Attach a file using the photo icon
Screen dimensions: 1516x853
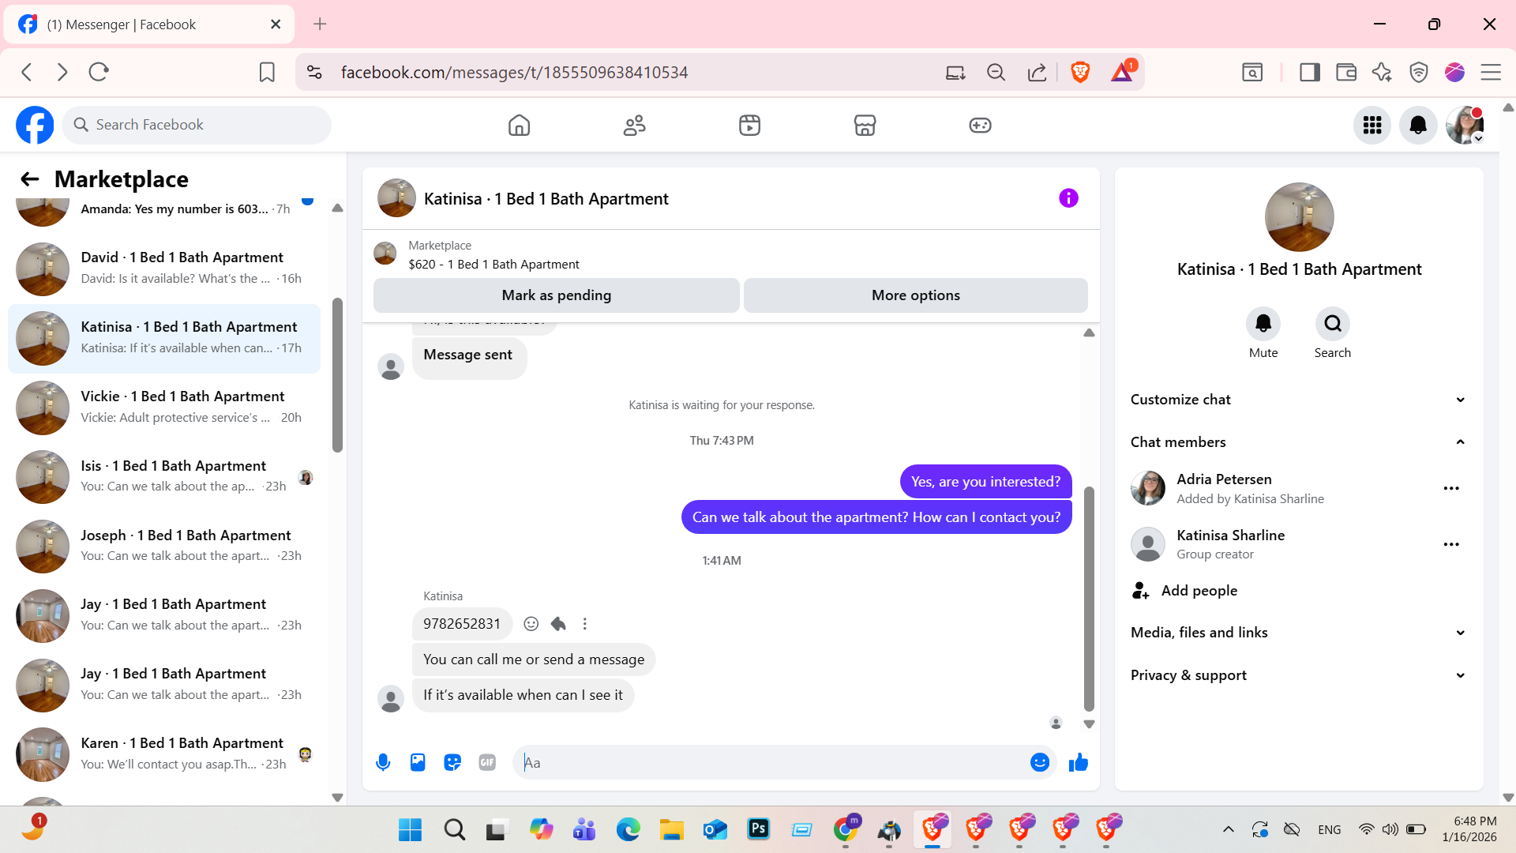click(x=418, y=762)
